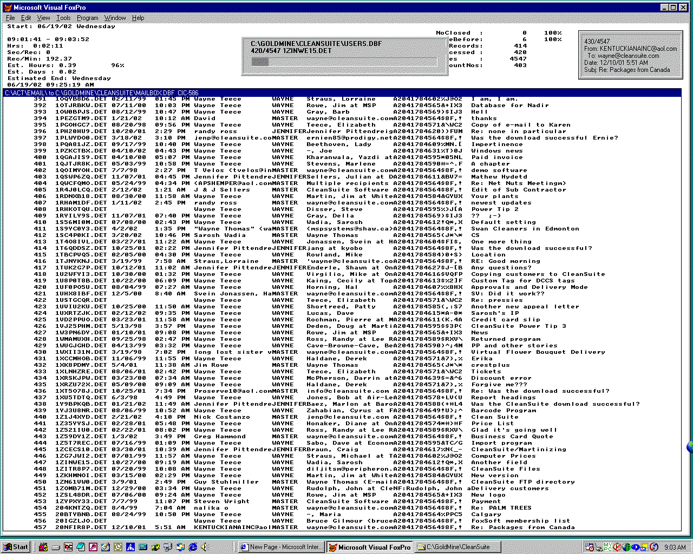693x554 pixels.
Task: Select sender 'Greg Hammond' in row 443
Action: click(x=220, y=437)
